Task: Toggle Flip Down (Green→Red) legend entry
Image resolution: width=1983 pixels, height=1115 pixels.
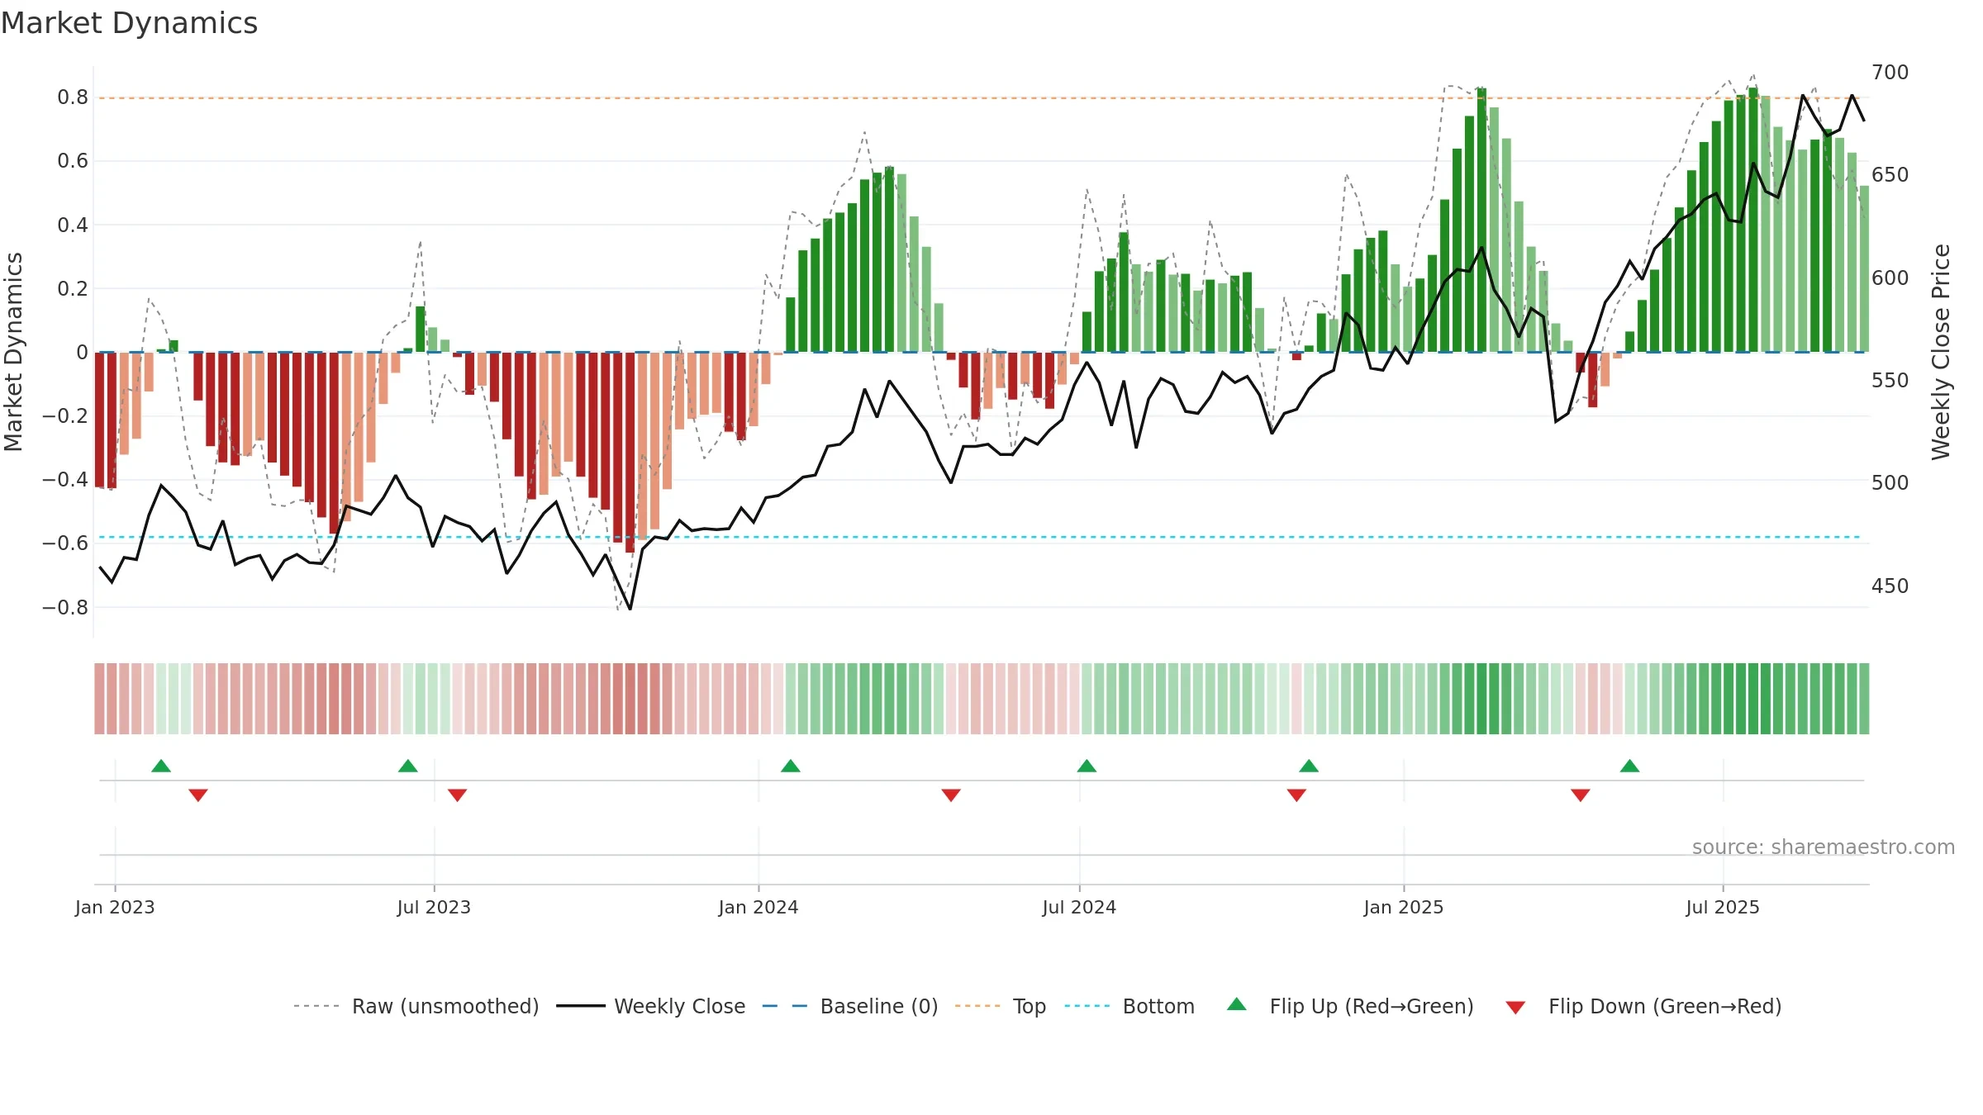Action: (1643, 1006)
